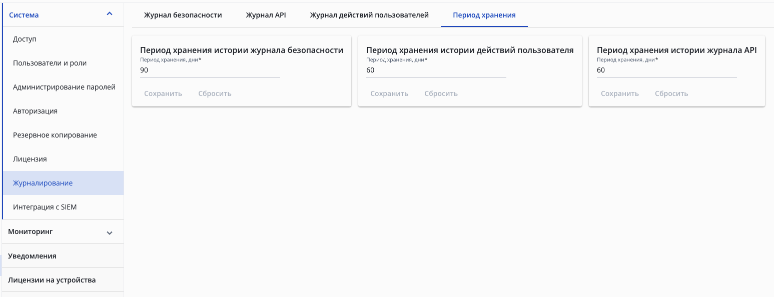Select the Период хранения tab

(484, 15)
